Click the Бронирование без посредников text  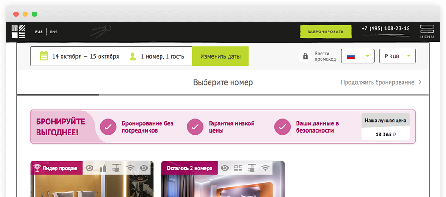pos(147,127)
